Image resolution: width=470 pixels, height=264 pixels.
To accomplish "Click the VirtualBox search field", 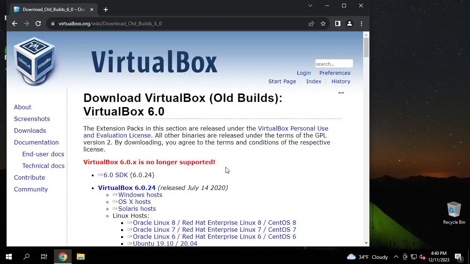I will (334, 64).
